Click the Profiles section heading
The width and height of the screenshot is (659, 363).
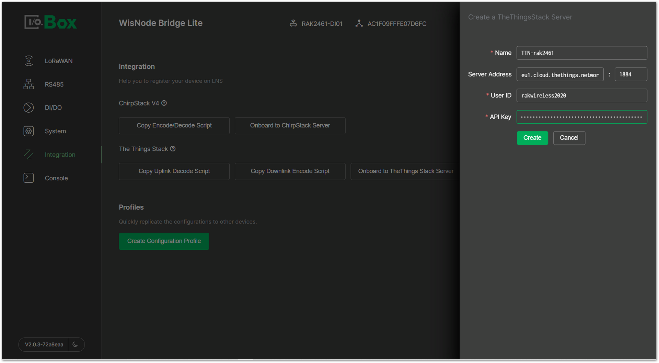point(131,207)
